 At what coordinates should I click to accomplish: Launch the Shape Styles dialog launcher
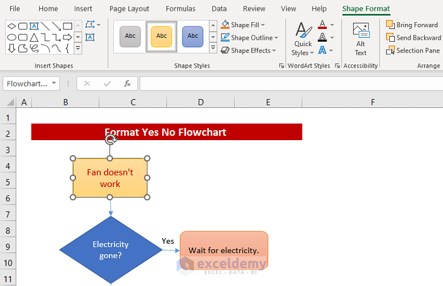click(281, 66)
